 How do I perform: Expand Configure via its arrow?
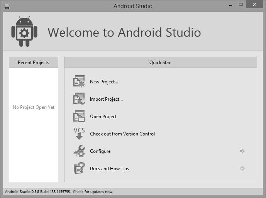[242, 151]
